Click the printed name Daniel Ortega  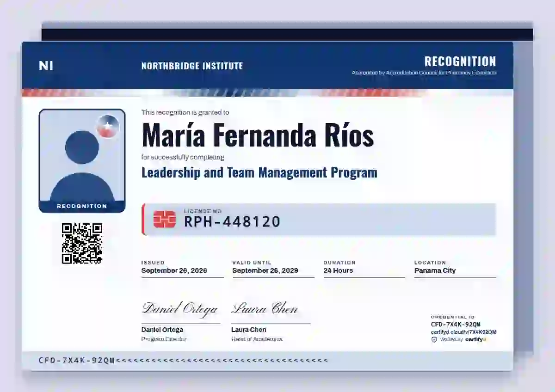[x=162, y=330]
